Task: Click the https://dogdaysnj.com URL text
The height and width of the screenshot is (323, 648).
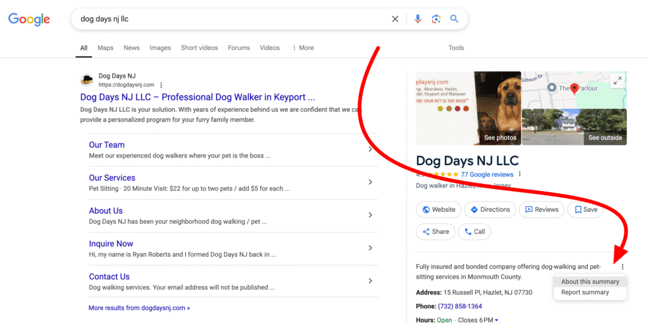Action: 126,85
